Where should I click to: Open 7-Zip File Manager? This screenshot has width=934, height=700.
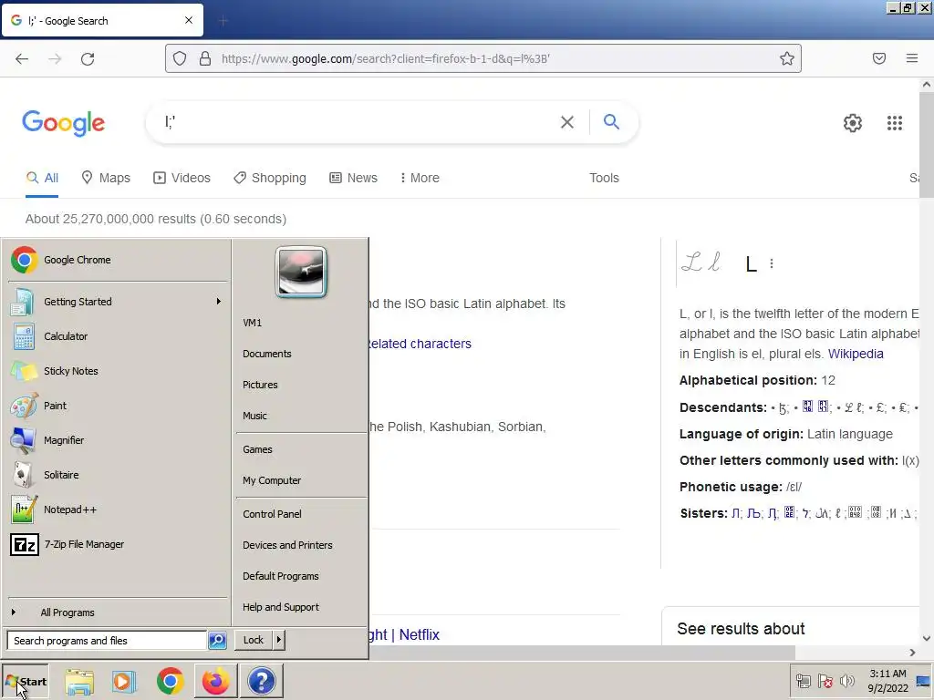(118, 544)
